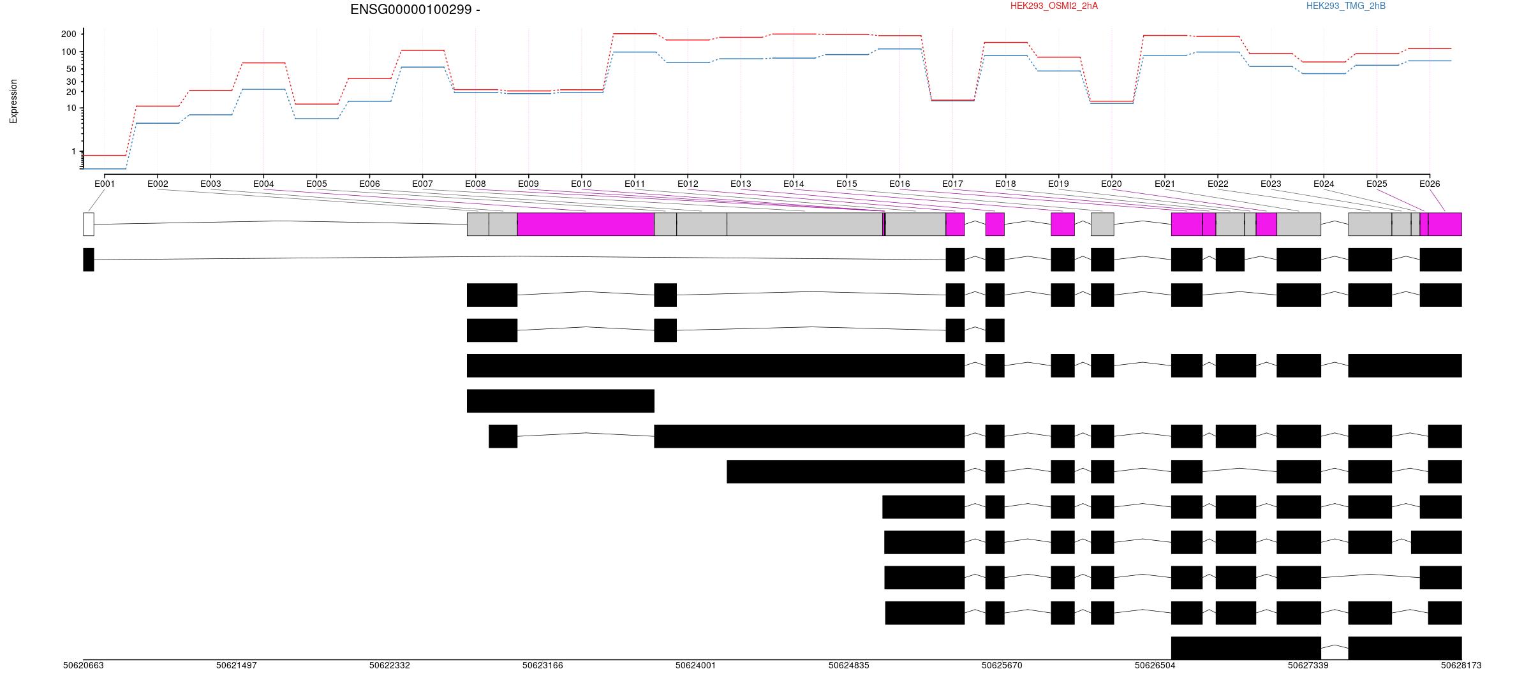The width and height of the screenshot is (1531, 676).
Task: Click genomic coordinate 50622332
Action: pos(390,665)
